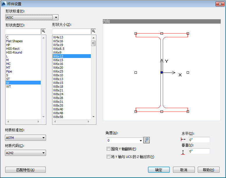Screen dimensions: 226x178
Task: Open the angle value dropdown
Action: 141,140
